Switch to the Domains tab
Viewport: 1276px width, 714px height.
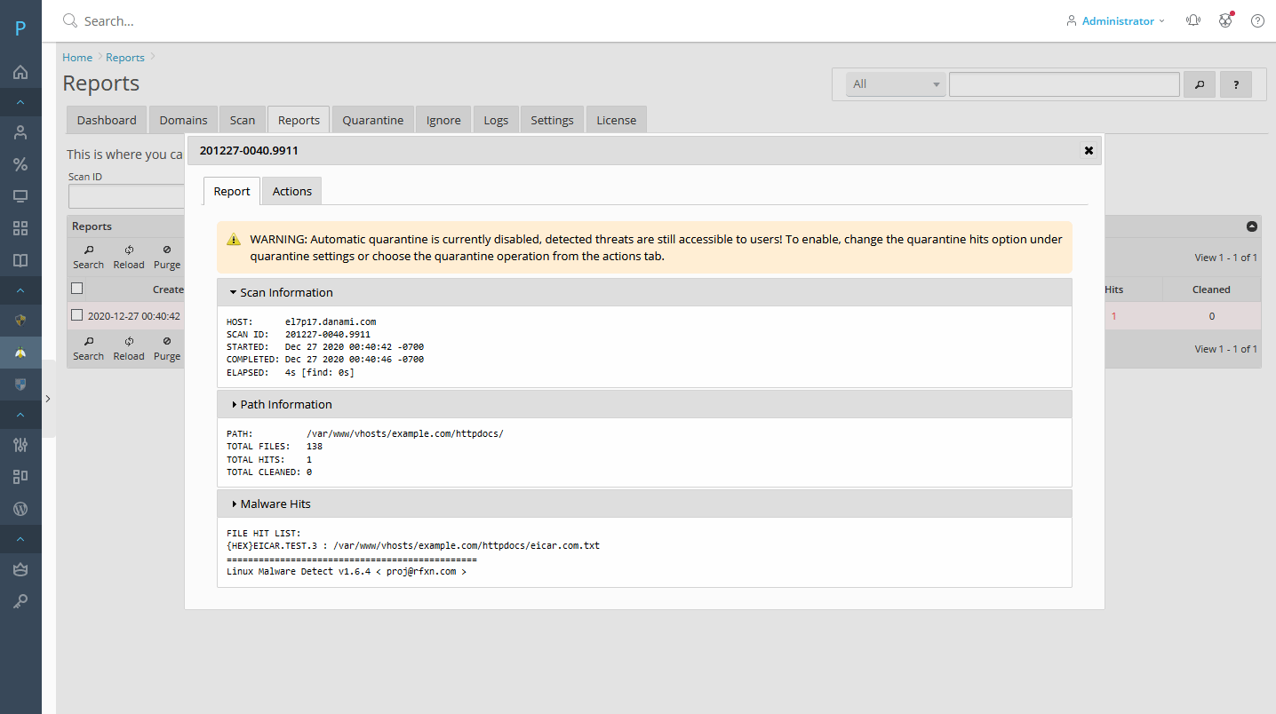183,120
